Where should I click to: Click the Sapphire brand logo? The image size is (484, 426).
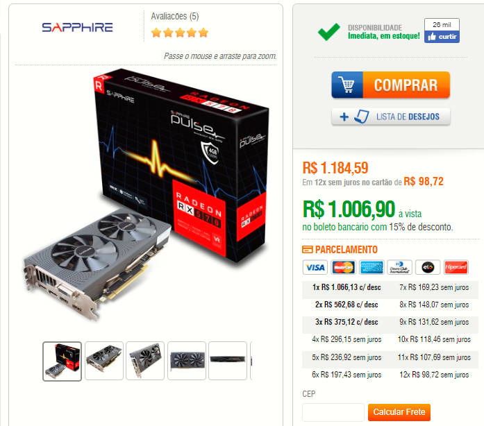coord(77,28)
